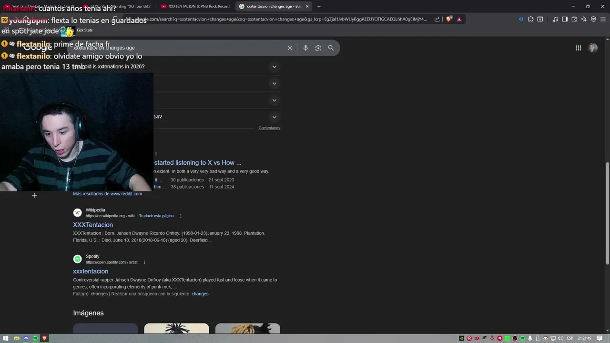This screenshot has width=610, height=343.
Task: Open Spotify from the taskbar
Action: (35, 338)
